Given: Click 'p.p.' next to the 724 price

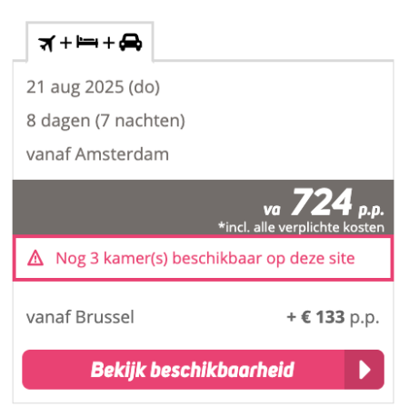Looking at the screenshot, I should 371,211.
